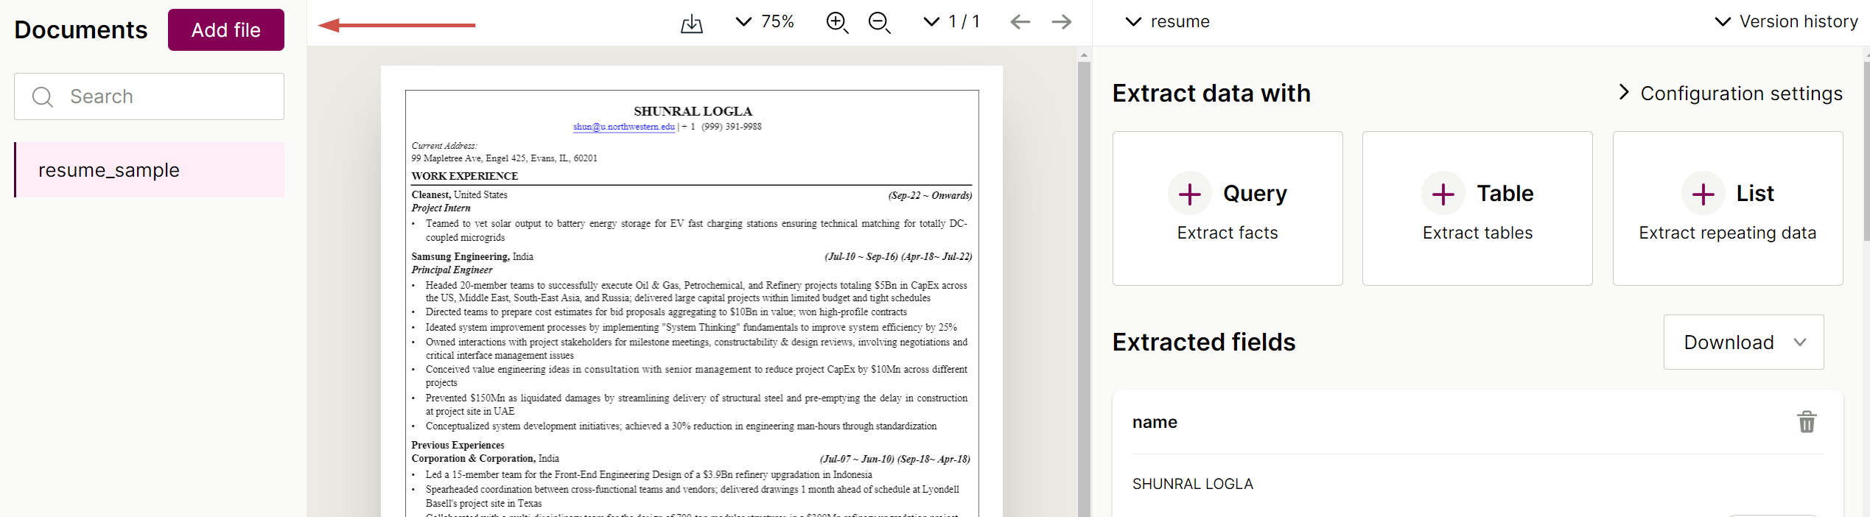
Task: Click the plus icon next to Table
Action: 1443,194
